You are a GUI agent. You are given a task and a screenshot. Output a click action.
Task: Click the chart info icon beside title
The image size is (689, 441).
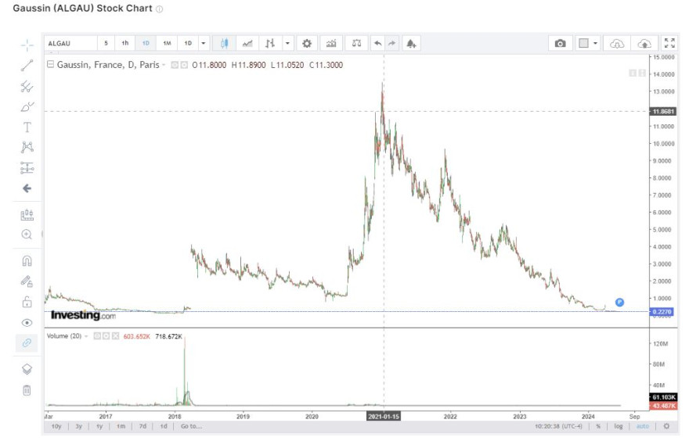pyautogui.click(x=160, y=9)
